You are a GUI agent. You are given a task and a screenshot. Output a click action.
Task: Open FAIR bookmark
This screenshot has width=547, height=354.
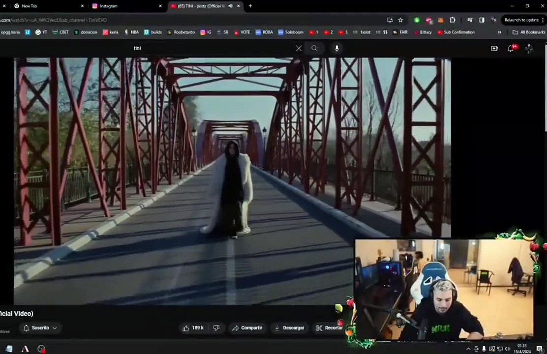(400, 32)
